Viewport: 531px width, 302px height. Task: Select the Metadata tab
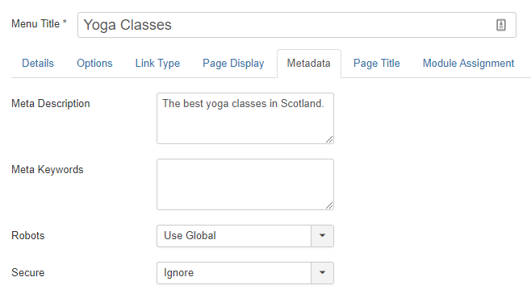click(309, 64)
